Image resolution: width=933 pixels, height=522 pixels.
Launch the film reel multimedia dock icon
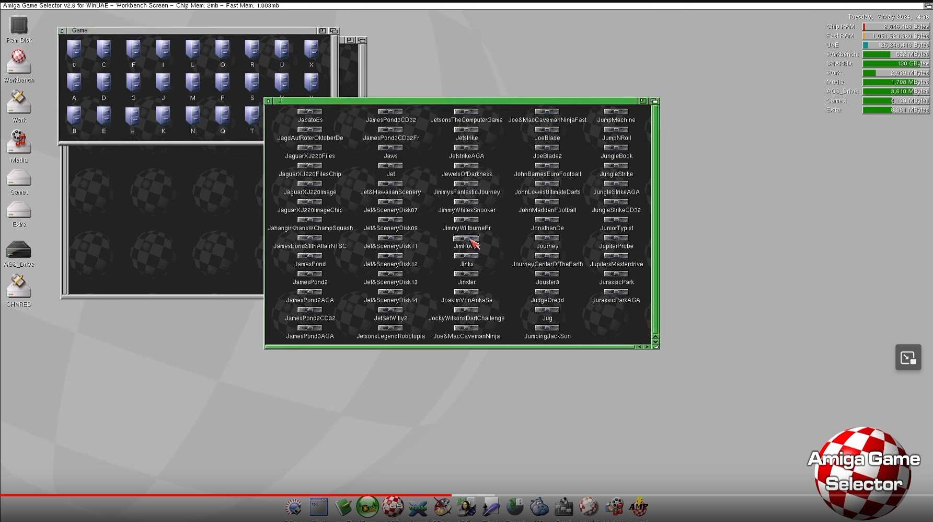614,507
